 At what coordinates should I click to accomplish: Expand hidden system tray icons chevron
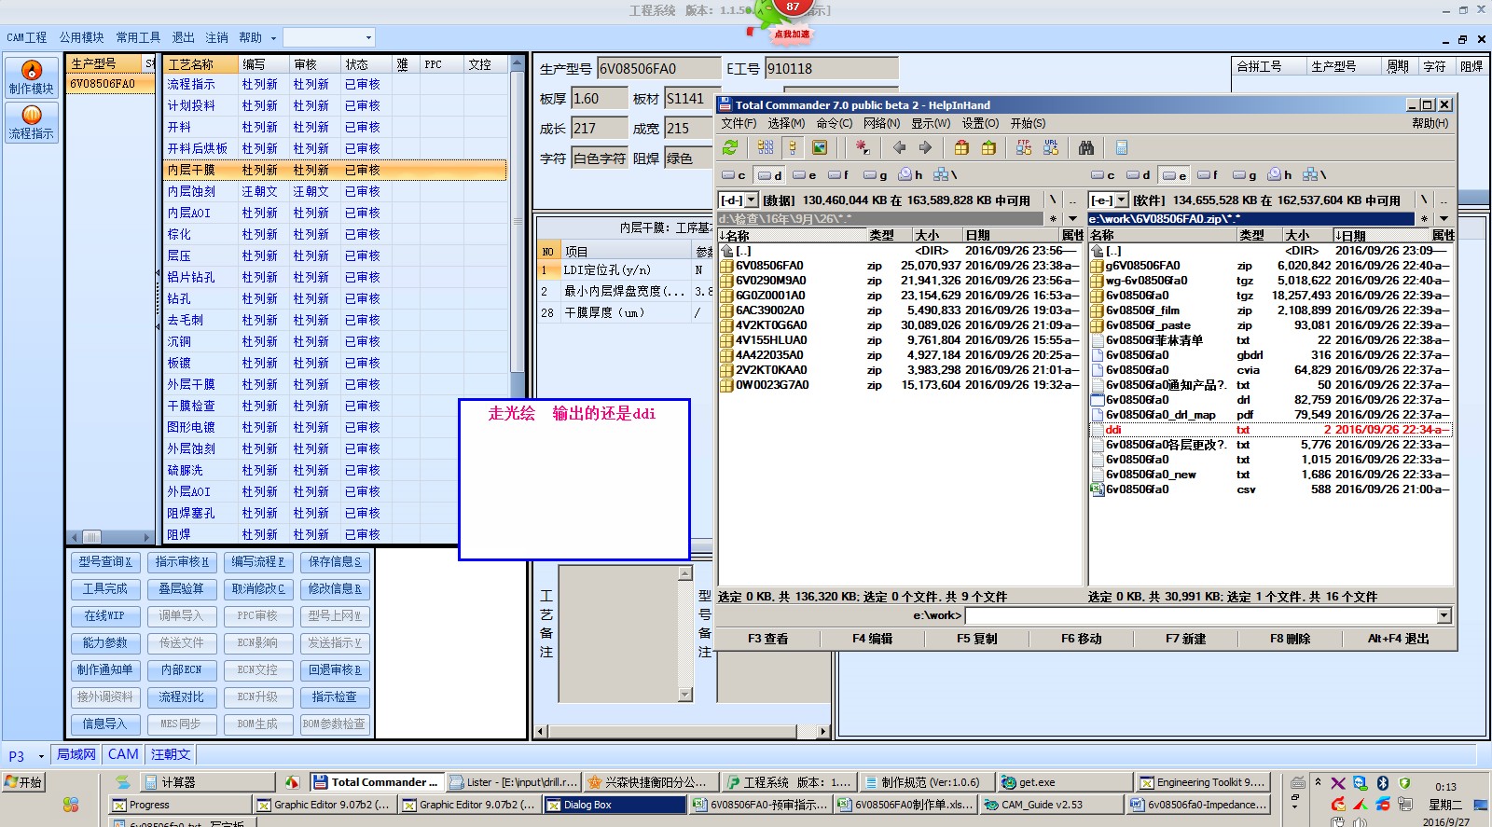tap(1318, 781)
